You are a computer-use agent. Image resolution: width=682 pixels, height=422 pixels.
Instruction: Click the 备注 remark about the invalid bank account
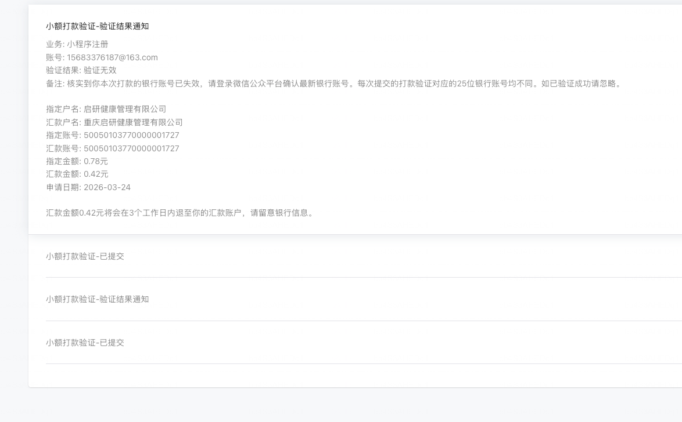point(334,84)
